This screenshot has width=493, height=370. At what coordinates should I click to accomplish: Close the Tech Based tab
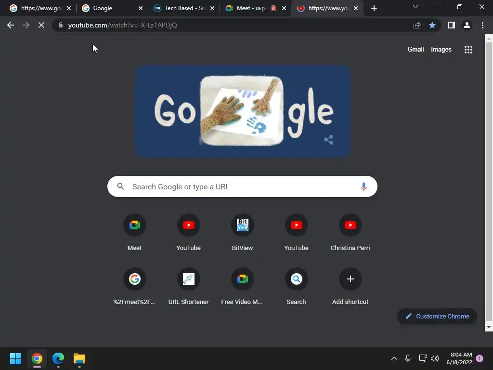(212, 8)
